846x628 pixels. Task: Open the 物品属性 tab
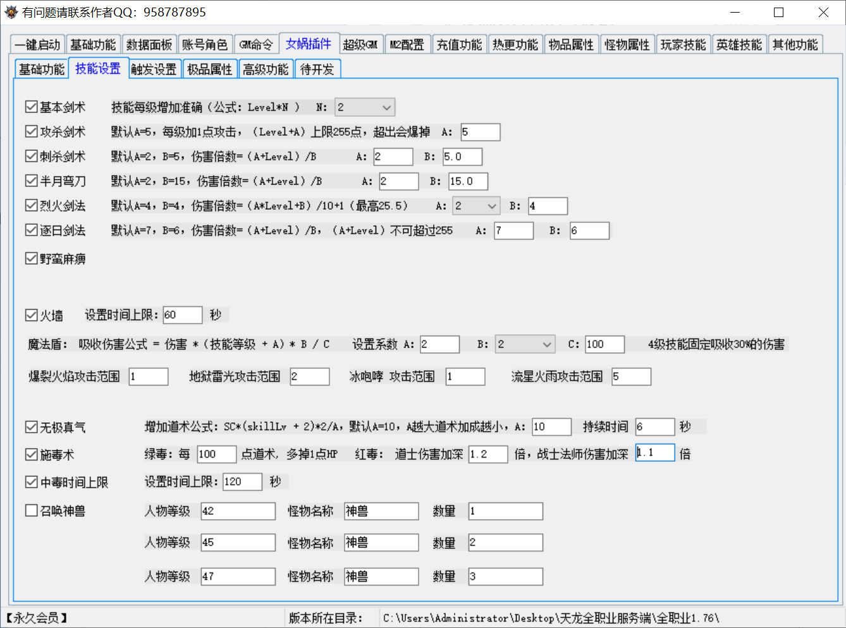click(x=572, y=44)
